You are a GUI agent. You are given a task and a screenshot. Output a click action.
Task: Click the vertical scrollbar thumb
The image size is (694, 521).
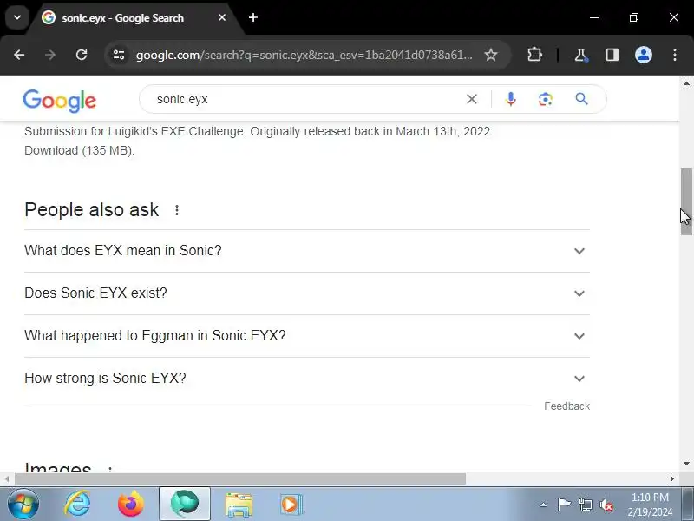pyautogui.click(x=686, y=201)
